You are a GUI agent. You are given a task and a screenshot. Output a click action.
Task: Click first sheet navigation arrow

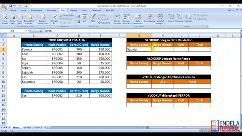tap(2, 128)
